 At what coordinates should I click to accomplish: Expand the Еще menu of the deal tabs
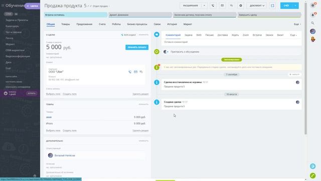(x=297, y=24)
